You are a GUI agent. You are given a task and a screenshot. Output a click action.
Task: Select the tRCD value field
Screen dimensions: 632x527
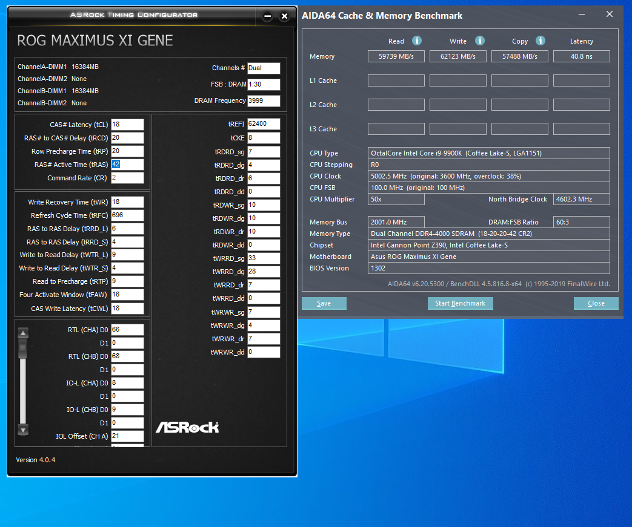(x=127, y=138)
